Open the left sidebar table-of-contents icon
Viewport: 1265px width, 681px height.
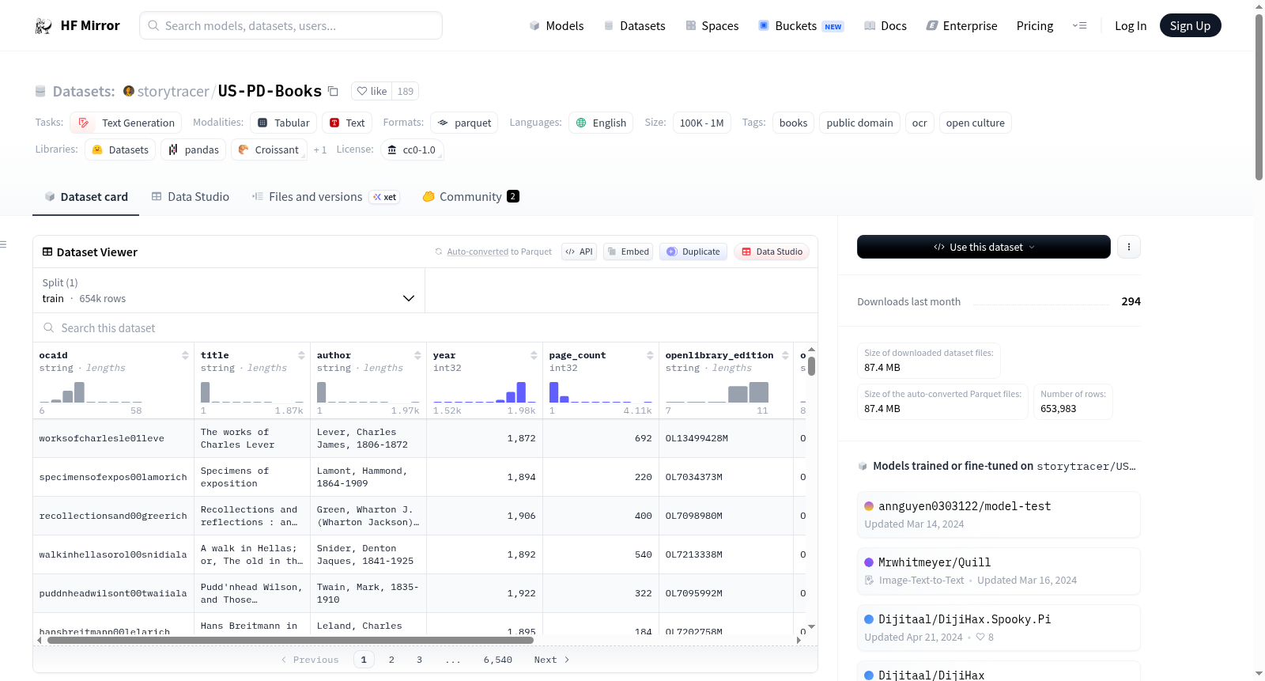point(4,244)
